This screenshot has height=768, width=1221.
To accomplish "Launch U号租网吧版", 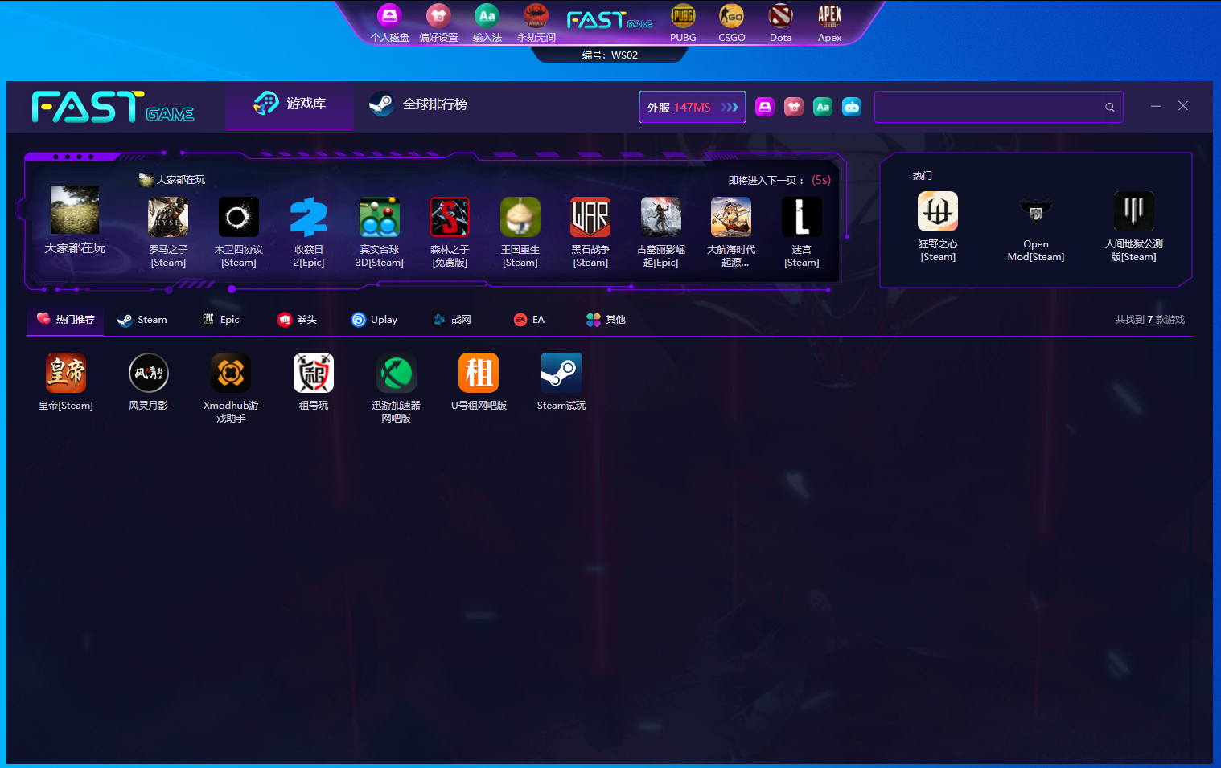I will pos(479,382).
